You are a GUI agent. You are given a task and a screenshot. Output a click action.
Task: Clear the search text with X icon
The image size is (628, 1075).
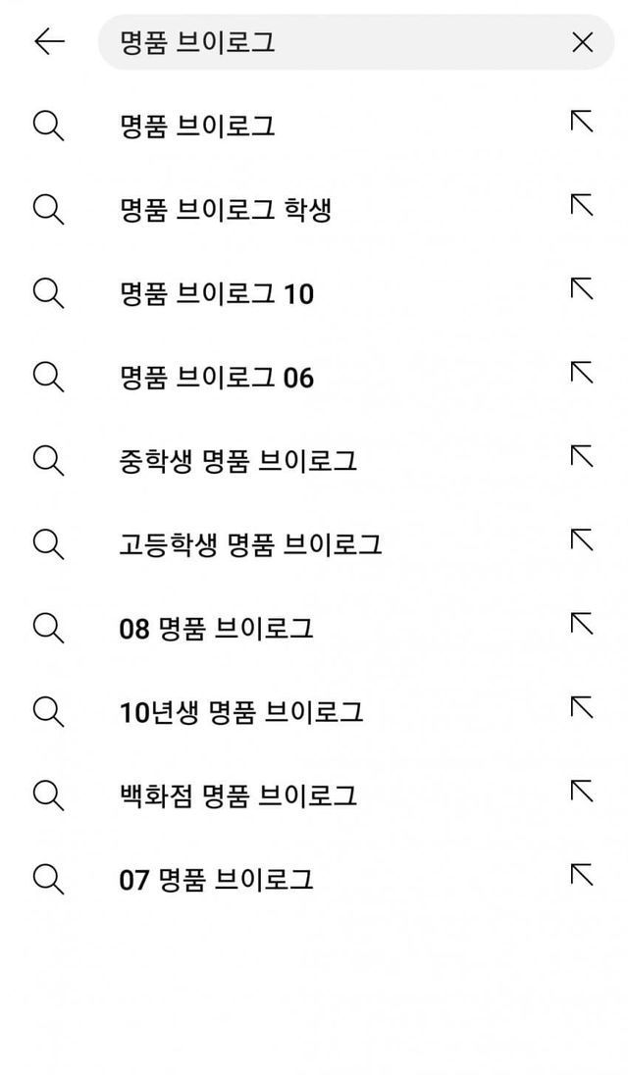click(582, 41)
